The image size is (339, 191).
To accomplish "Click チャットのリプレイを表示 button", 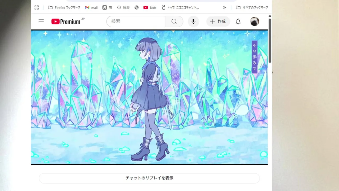I will (149, 178).
